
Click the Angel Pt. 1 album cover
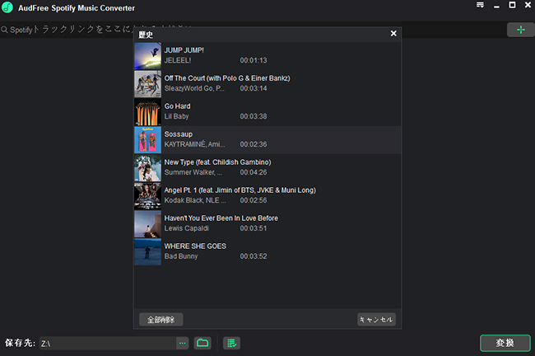coord(147,196)
